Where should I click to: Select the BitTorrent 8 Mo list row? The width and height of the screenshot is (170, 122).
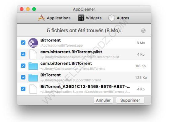click(84, 43)
